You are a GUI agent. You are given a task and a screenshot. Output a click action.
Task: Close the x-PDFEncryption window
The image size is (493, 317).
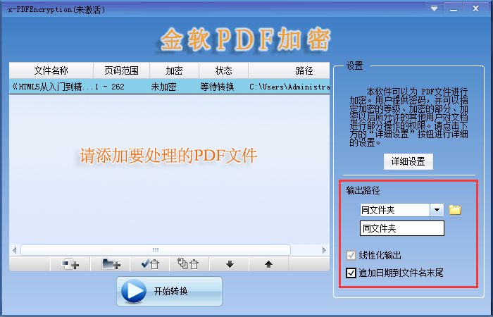475,8
